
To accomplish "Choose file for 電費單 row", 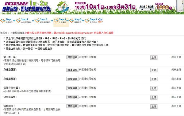I will [72, 57].
